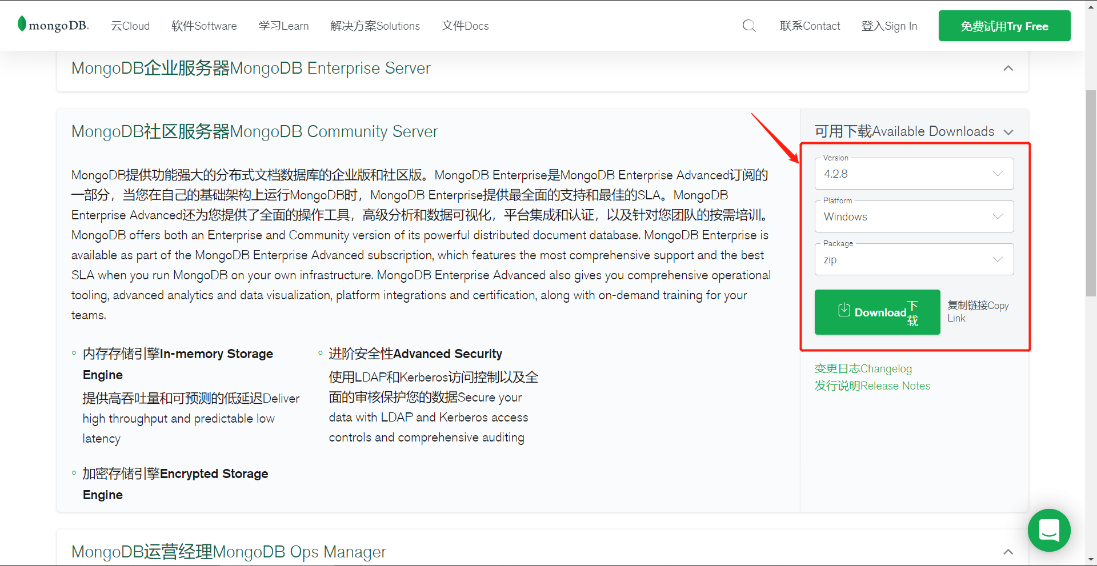
Task: Click MongoDB Enterprise Server heading
Action: point(251,68)
